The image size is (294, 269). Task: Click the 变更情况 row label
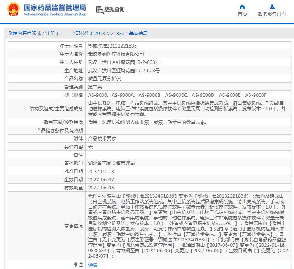pos(73,226)
